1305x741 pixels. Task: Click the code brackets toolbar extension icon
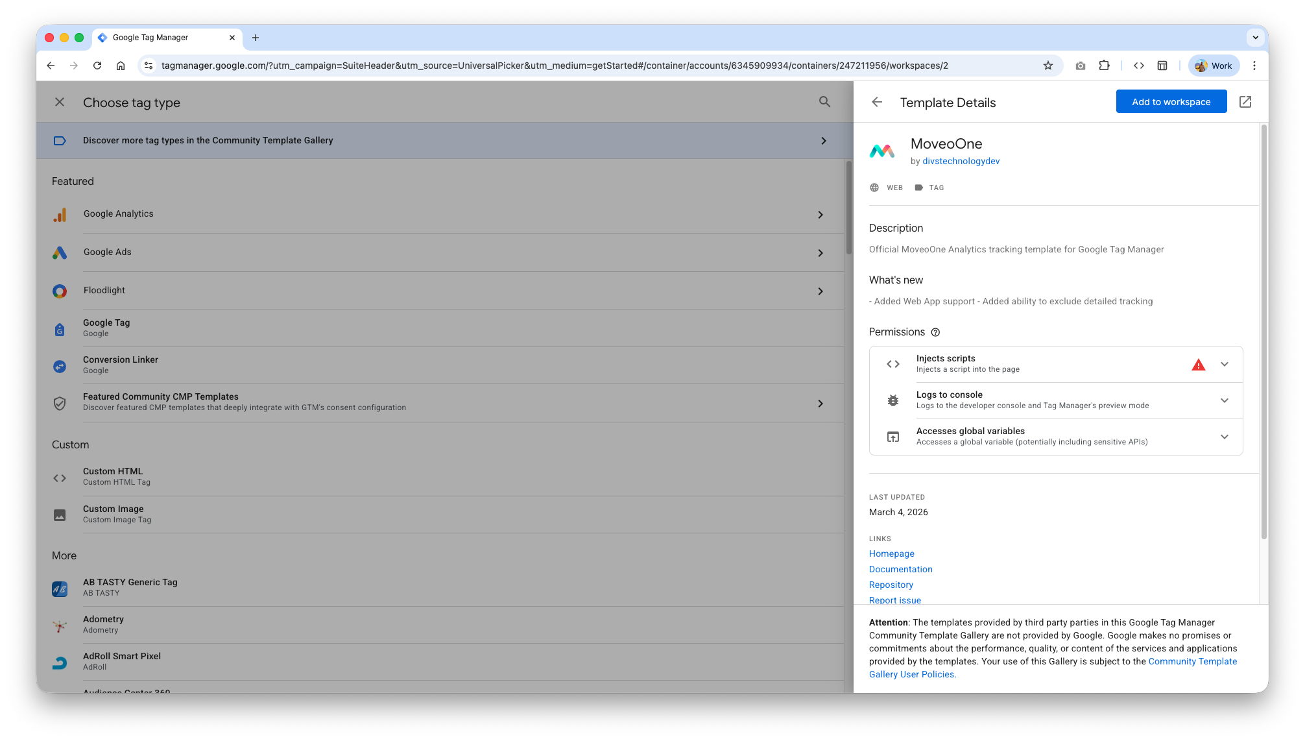pyautogui.click(x=1139, y=66)
